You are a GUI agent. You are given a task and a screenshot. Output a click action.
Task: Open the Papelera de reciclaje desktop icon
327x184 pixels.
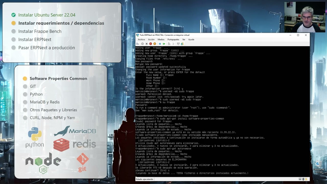coord(319,167)
